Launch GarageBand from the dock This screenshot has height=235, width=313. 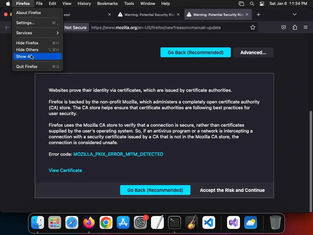192,222
